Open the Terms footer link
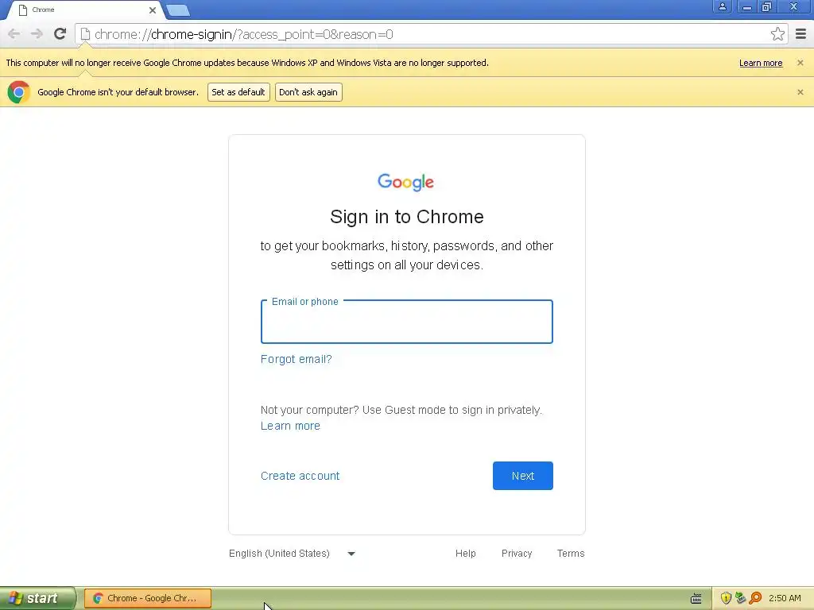Image resolution: width=814 pixels, height=610 pixels. [x=571, y=554]
